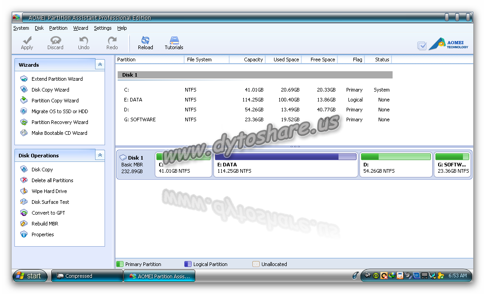Click the 114.25GB capacity cell
The height and width of the screenshot is (294, 485).
[253, 100]
